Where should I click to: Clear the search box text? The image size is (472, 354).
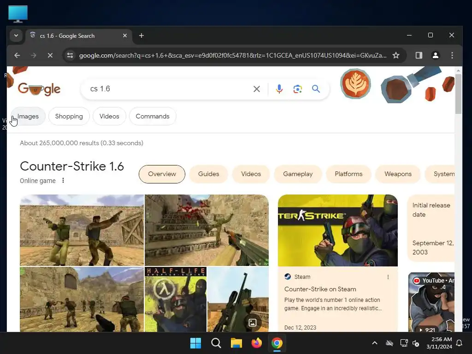(256, 89)
